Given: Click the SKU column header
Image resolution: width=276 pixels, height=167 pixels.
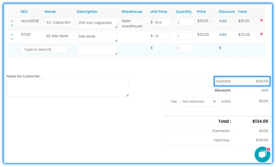Looking at the screenshot, I should [x=24, y=12].
